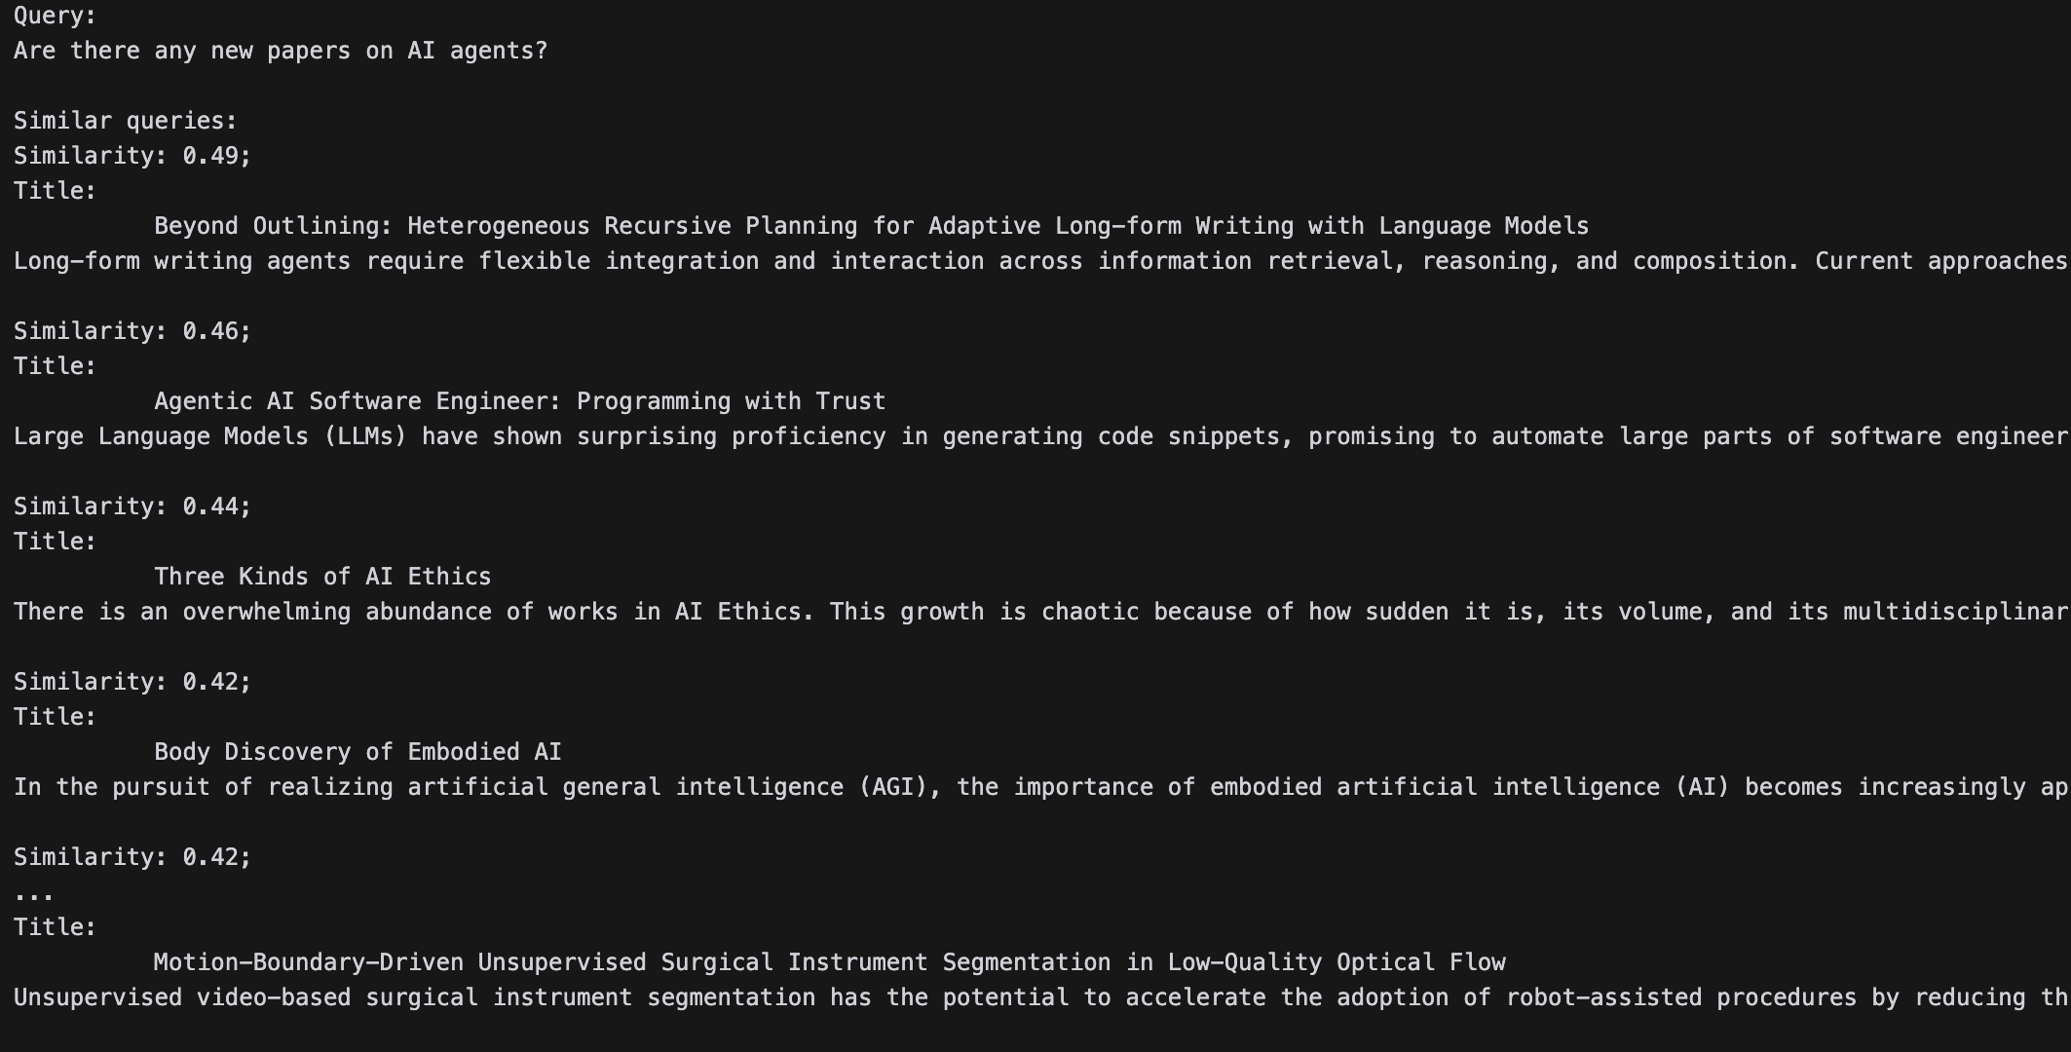Click the "Title:" label above "Three Kinds"
Viewport: 2071px width, 1052px height.
[56, 542]
